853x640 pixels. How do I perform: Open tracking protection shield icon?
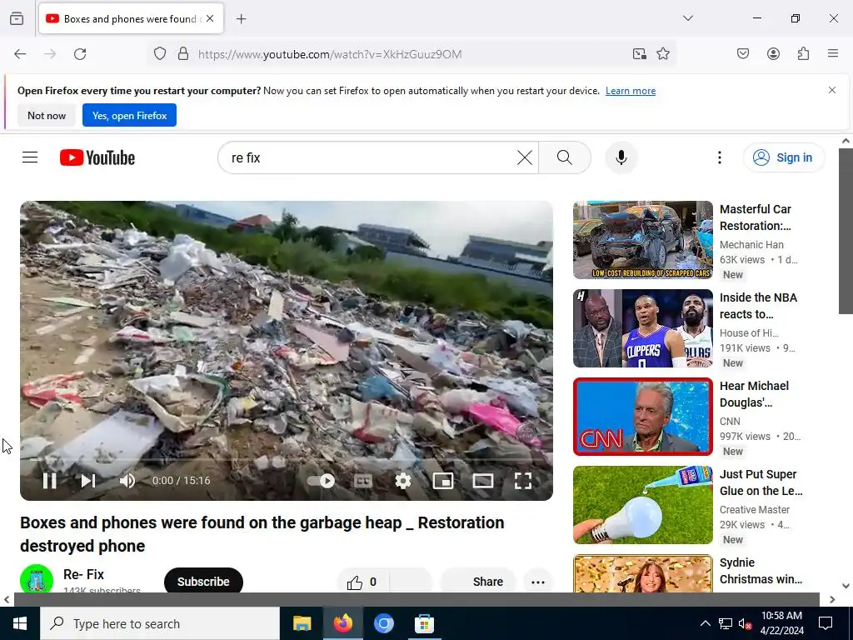pos(159,54)
